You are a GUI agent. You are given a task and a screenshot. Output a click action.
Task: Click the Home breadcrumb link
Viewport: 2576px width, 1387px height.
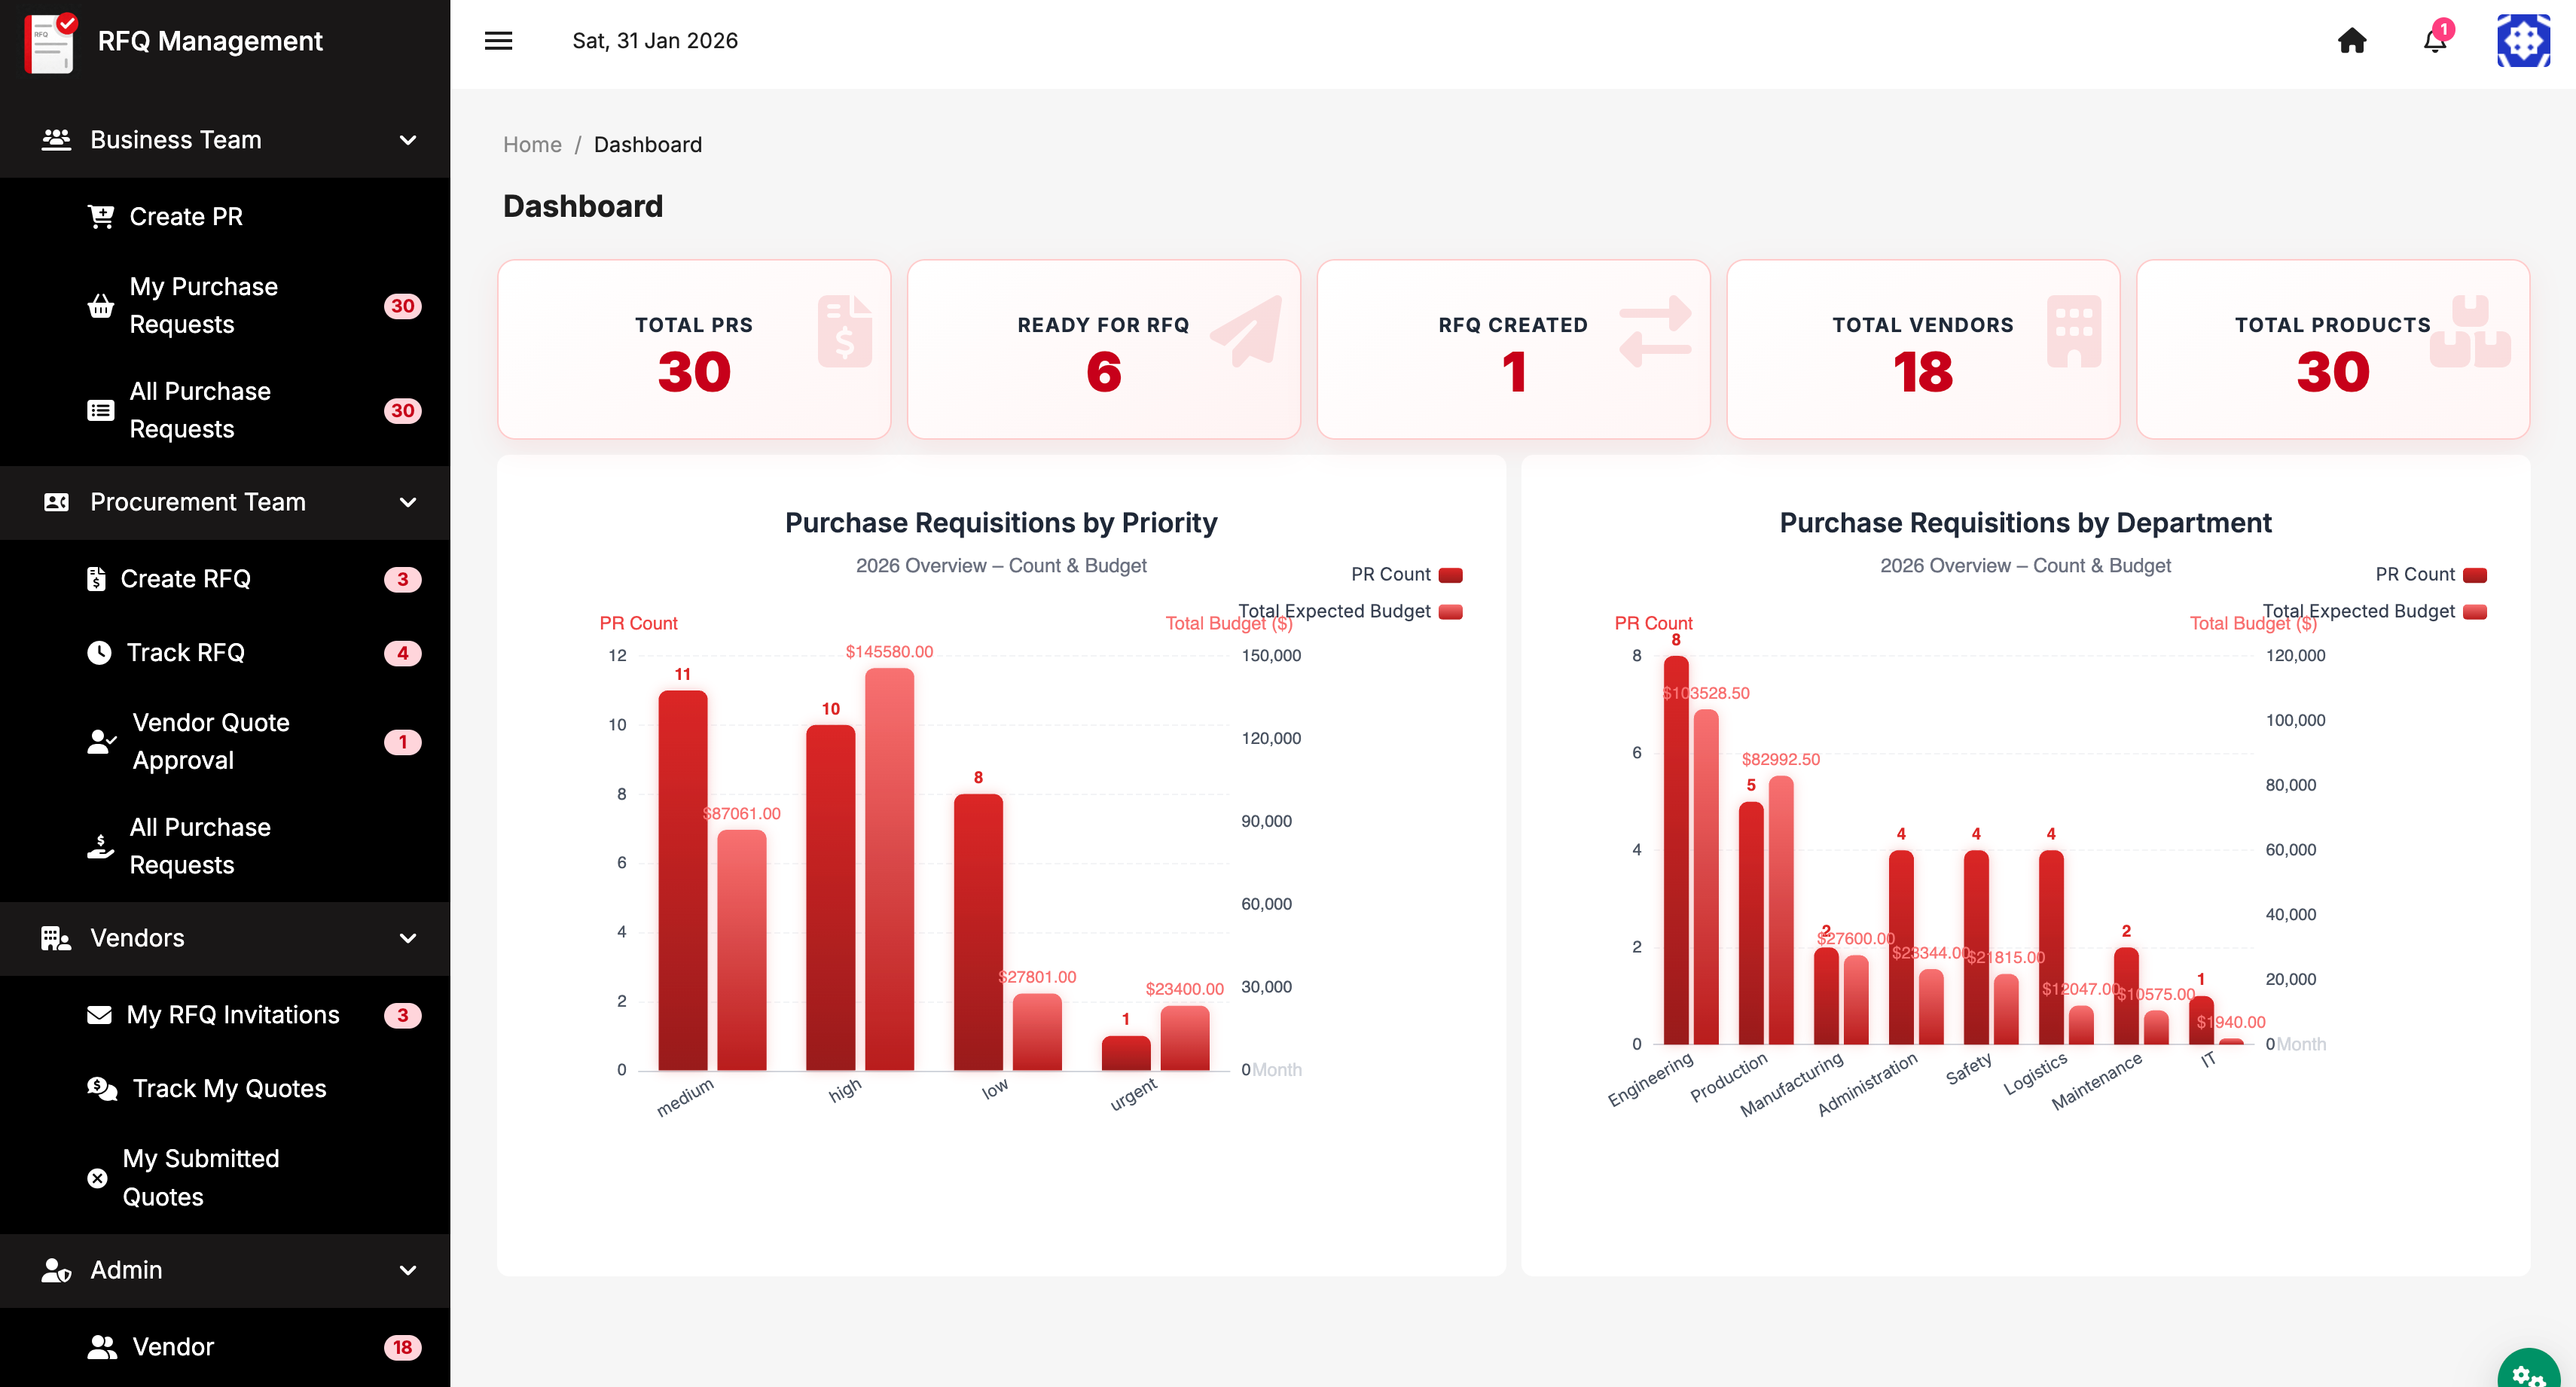pyautogui.click(x=532, y=145)
